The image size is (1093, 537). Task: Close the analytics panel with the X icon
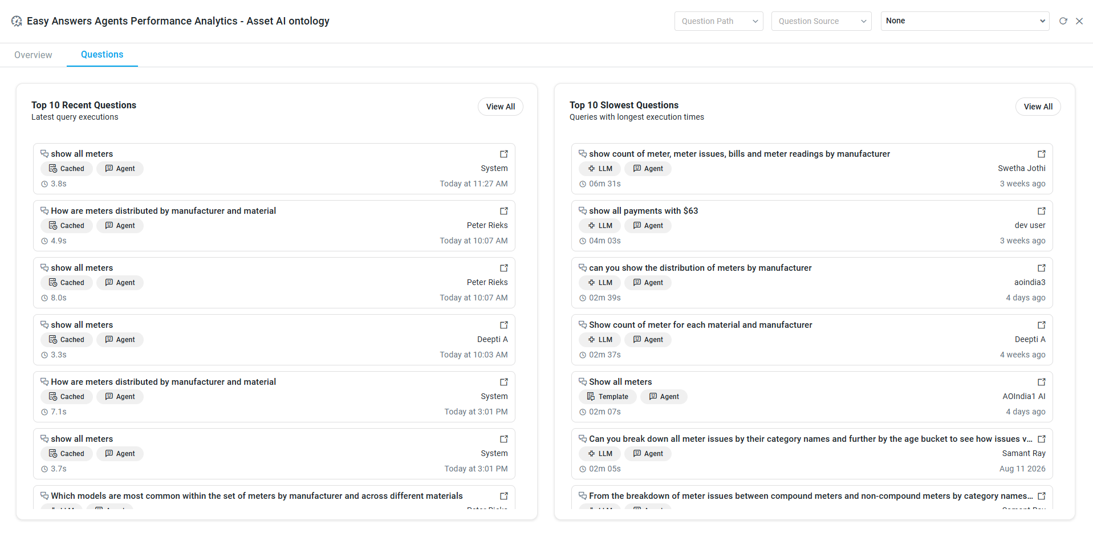coord(1079,21)
